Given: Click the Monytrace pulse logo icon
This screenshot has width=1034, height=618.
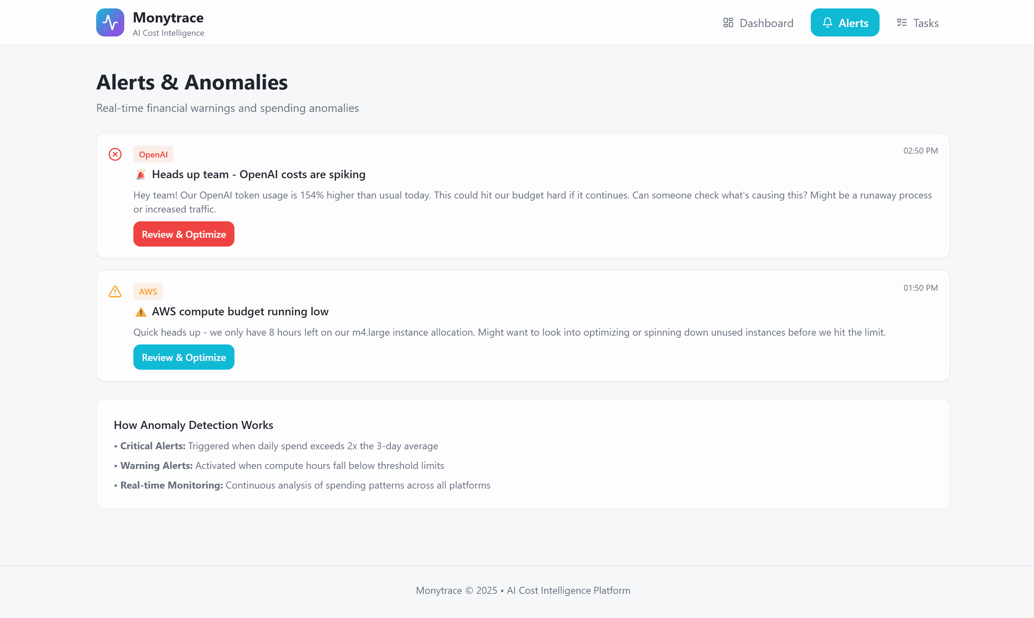Looking at the screenshot, I should coord(110,22).
